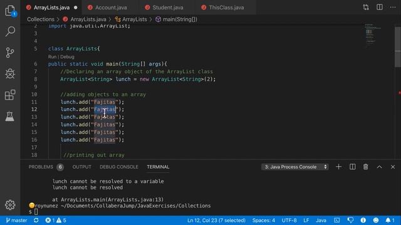Open the DEBUG CONSOLE panel tab
The height and width of the screenshot is (225, 401).
click(119, 167)
